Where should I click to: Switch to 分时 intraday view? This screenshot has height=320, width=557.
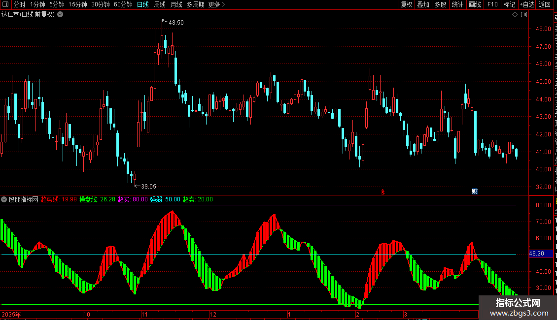(20, 4)
